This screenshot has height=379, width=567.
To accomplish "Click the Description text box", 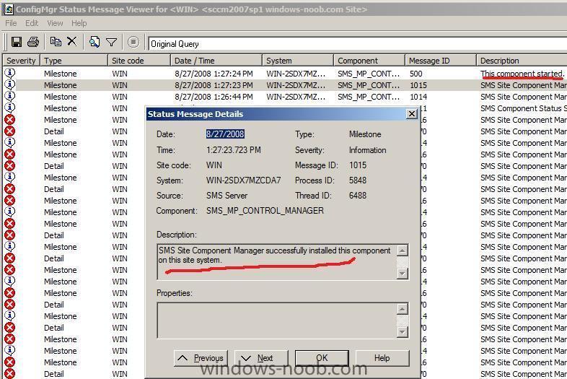I will pyautogui.click(x=277, y=262).
